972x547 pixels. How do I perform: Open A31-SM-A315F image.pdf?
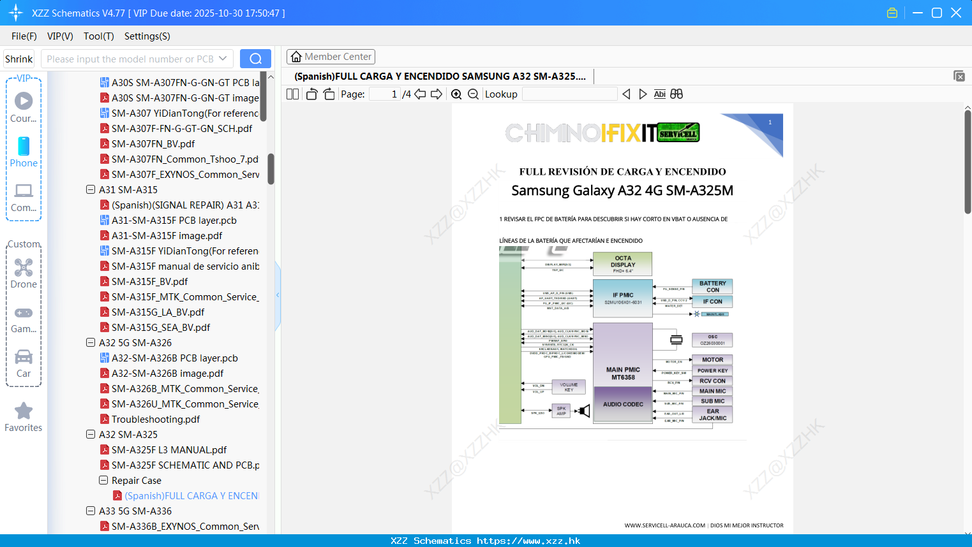(161, 235)
